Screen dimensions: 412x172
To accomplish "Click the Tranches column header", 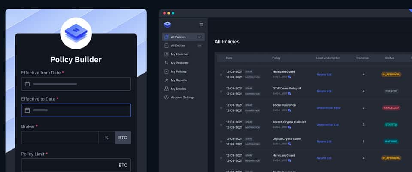I will pyautogui.click(x=362, y=58).
